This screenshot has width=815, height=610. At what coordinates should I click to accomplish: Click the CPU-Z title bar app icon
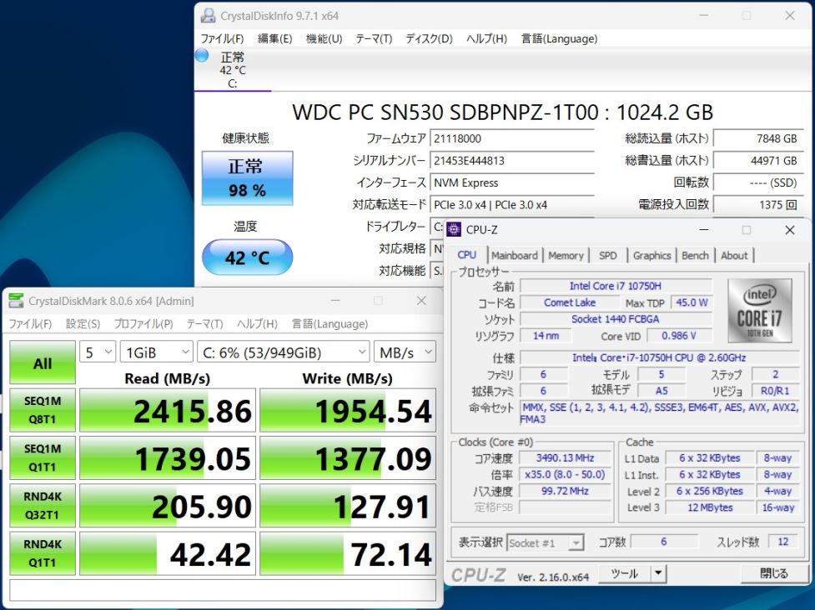(455, 229)
